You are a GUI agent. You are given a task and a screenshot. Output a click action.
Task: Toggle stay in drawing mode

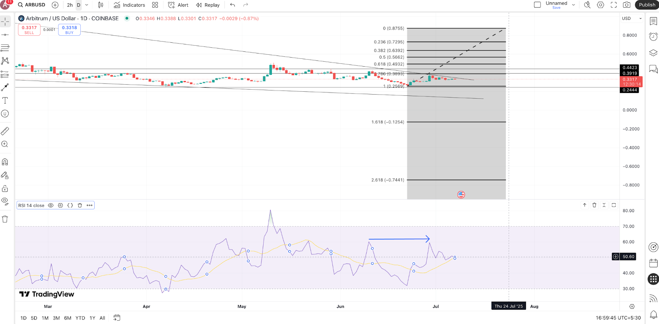click(x=5, y=176)
